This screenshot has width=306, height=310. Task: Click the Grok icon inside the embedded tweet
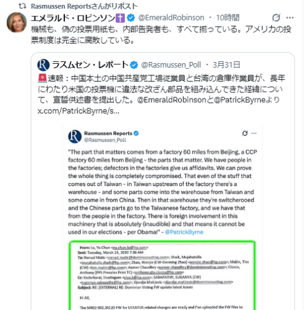tap(245, 133)
